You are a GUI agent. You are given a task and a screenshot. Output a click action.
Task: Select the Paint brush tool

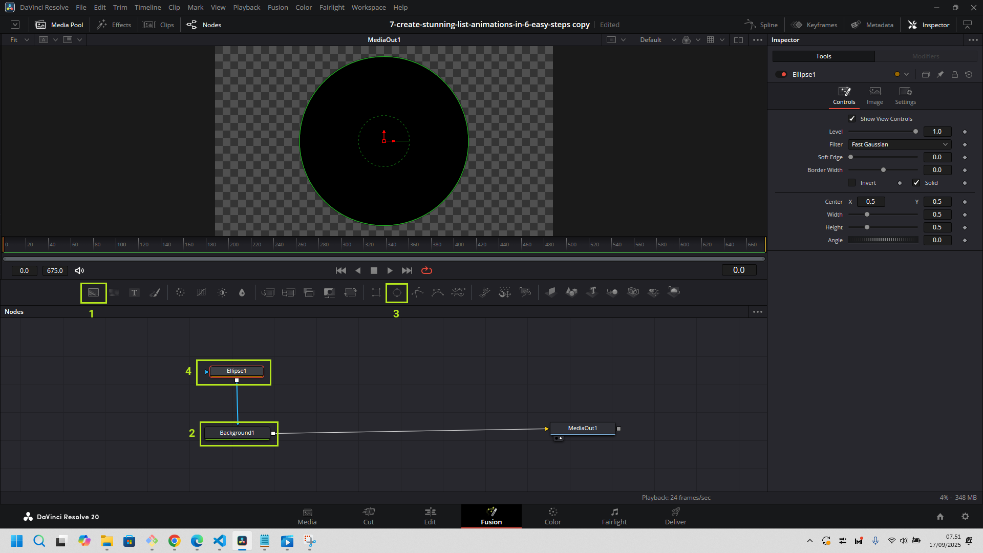click(155, 292)
